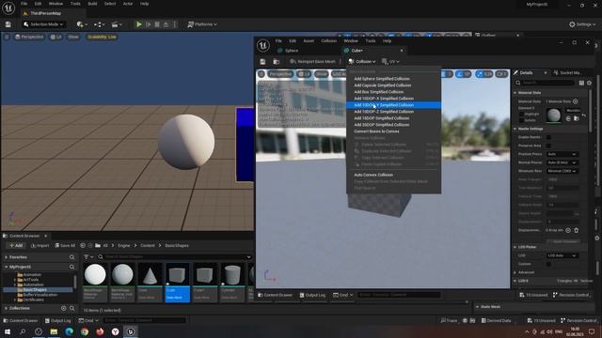
Task: Reset material to default arrow icon
Action: click(x=584, y=115)
